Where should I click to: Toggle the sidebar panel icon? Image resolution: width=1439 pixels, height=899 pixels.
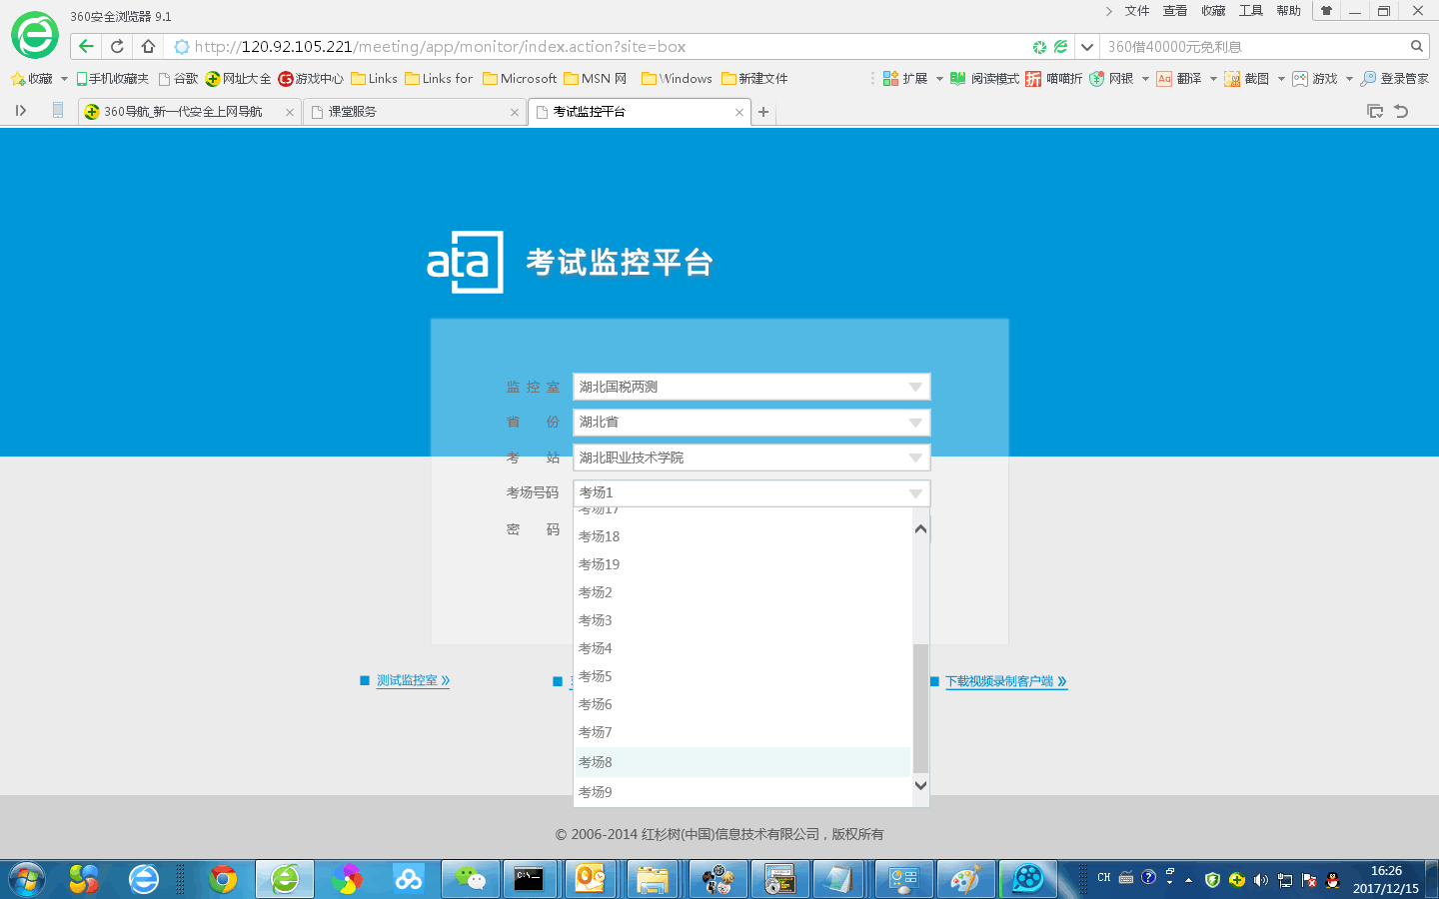[x=20, y=111]
